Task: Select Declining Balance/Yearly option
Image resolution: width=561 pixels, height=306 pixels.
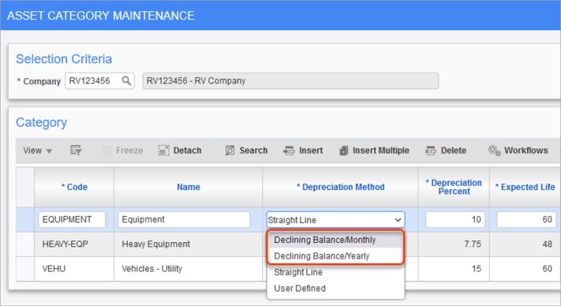Action: coord(335,256)
